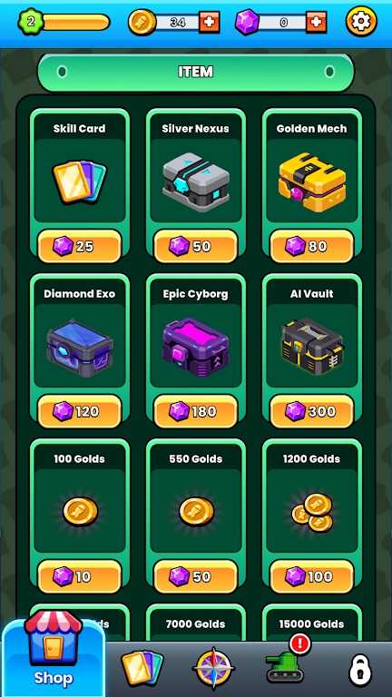
Task: Buy 1200 Golds for 100 gems
Action: coord(311,576)
